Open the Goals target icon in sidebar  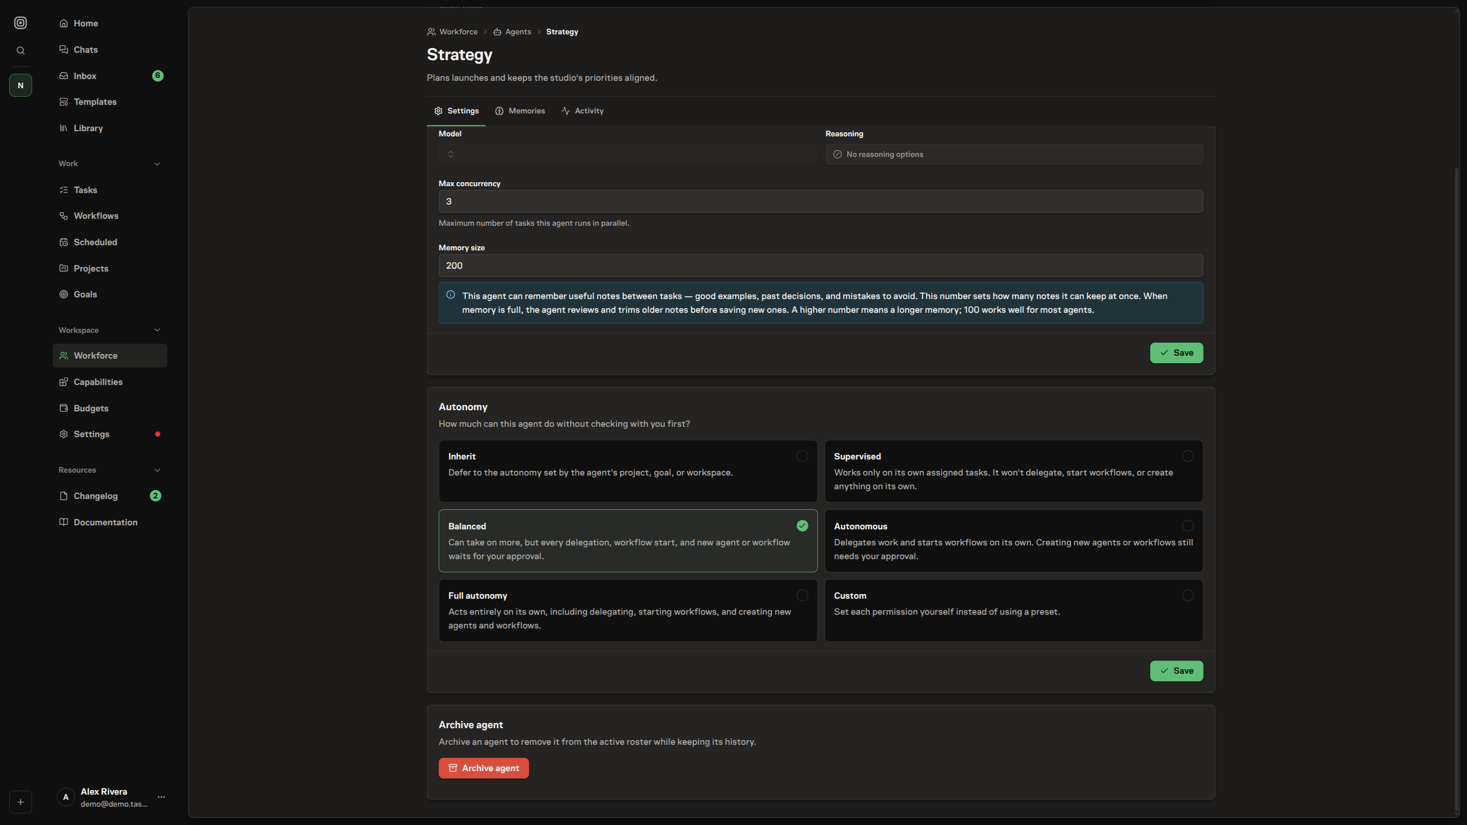[x=64, y=294]
